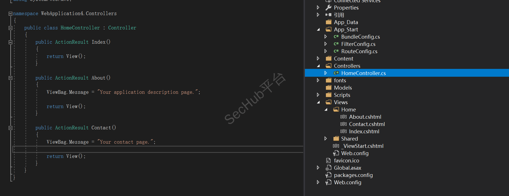
Task: Collapse the Index method outline toggle
Action: tap(10, 42)
